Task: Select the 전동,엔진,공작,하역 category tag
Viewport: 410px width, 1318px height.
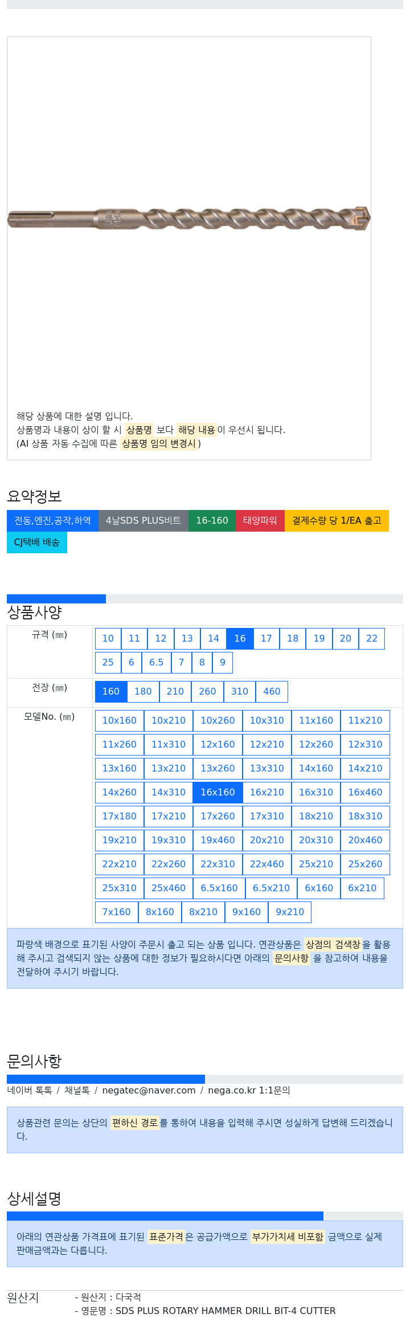Action: (52, 521)
